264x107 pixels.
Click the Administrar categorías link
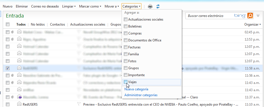141,95
